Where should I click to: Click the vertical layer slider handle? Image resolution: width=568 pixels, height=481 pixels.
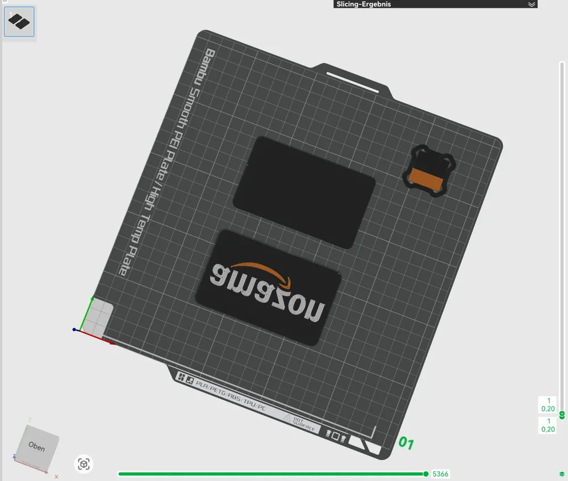tap(562, 415)
